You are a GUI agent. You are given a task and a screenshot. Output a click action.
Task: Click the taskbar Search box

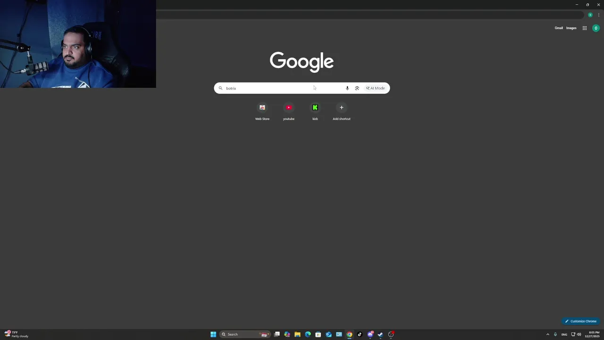(x=245, y=334)
